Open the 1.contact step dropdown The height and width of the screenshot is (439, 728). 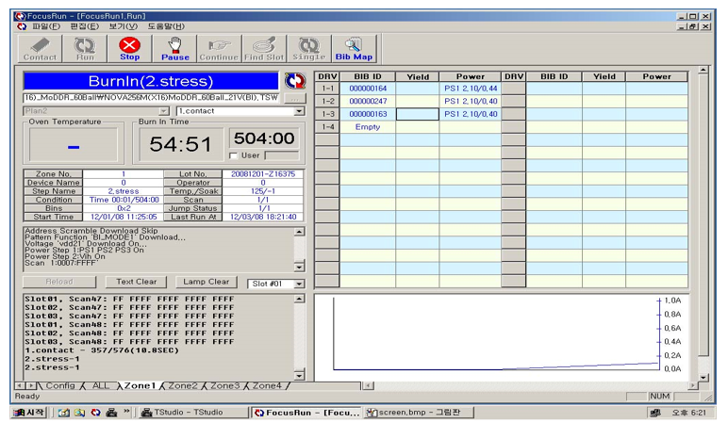pyautogui.click(x=300, y=111)
